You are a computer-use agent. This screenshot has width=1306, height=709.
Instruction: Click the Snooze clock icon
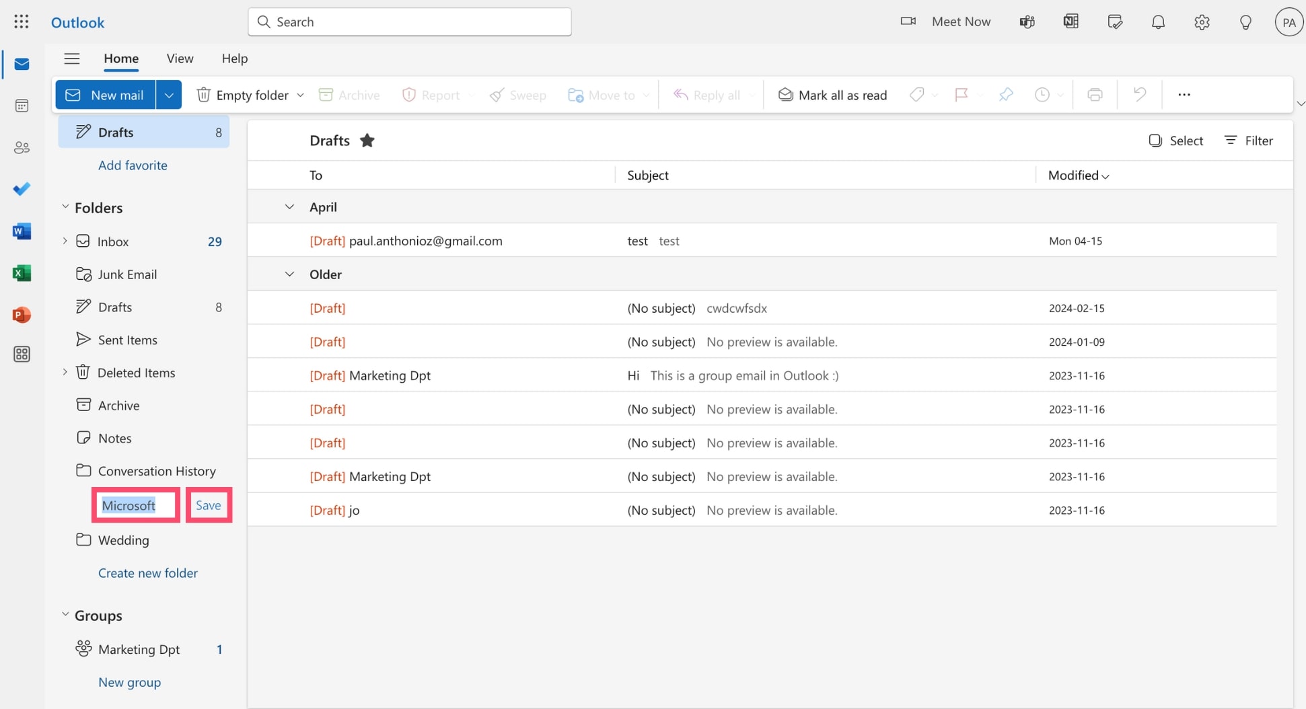(x=1042, y=95)
